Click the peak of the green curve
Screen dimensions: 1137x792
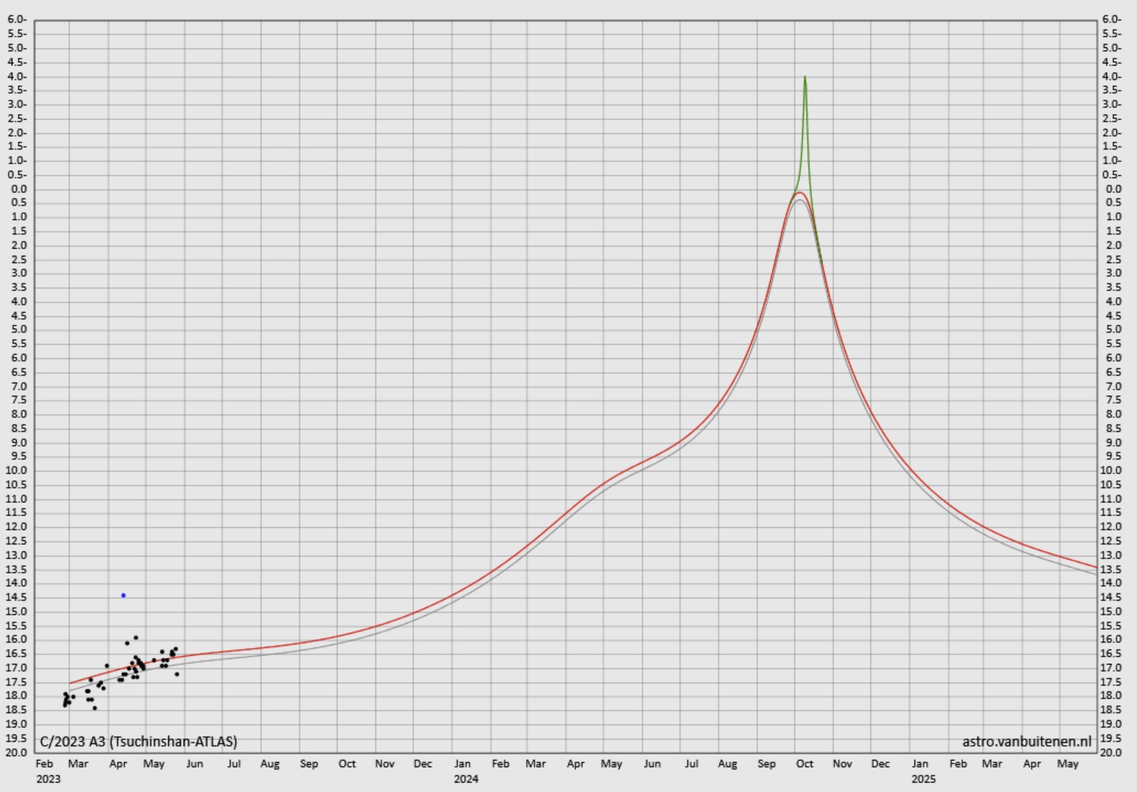(x=805, y=77)
